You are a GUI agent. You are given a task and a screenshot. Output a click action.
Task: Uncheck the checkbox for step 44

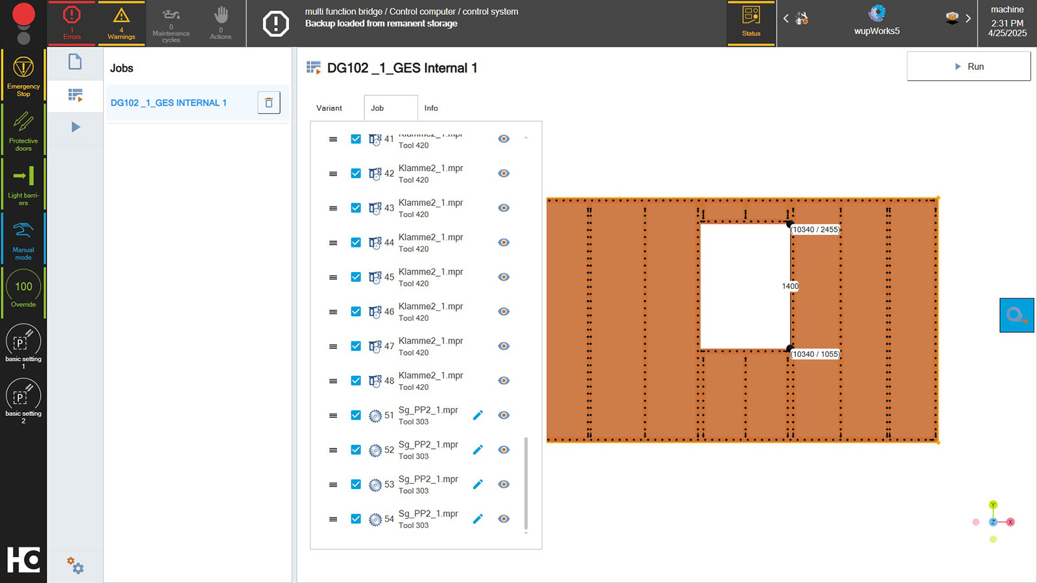pos(356,242)
